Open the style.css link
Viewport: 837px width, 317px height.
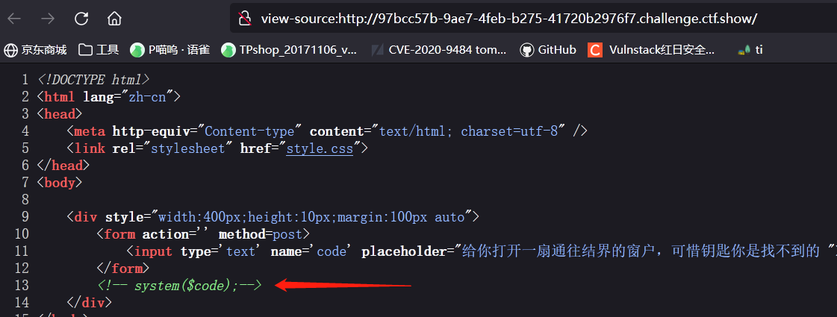click(x=320, y=148)
